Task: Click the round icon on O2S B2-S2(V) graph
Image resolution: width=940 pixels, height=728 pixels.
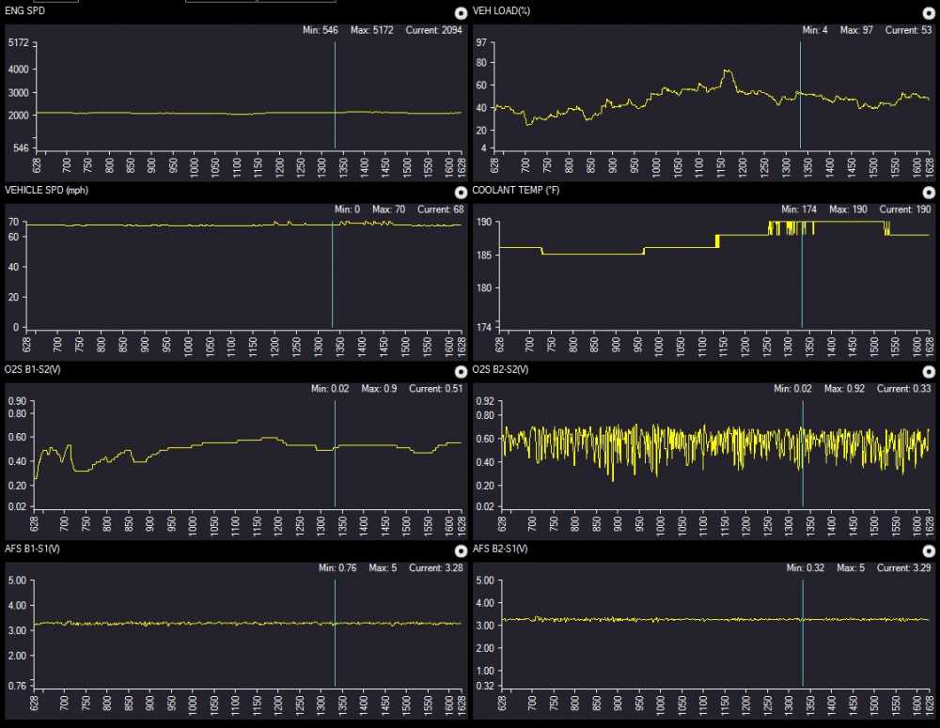Action: 928,372
